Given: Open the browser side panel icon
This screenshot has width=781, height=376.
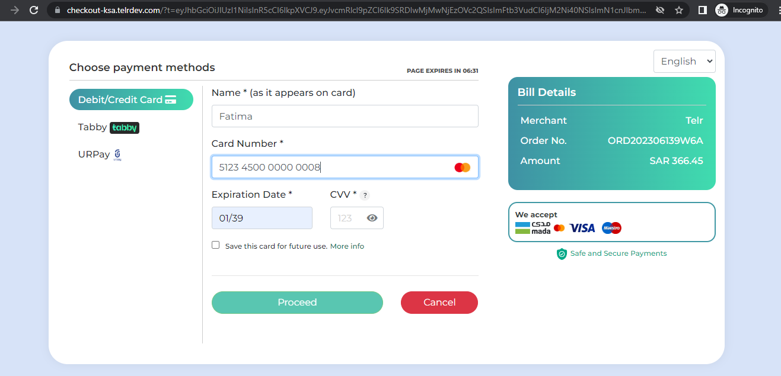Looking at the screenshot, I should tap(702, 10).
